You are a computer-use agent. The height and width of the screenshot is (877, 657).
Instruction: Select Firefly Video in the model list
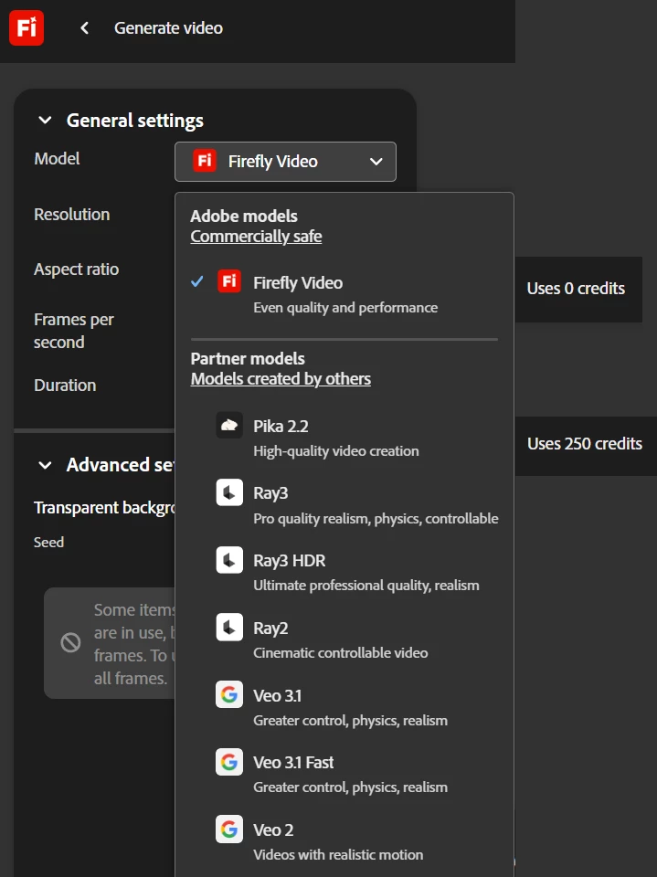coord(344,293)
